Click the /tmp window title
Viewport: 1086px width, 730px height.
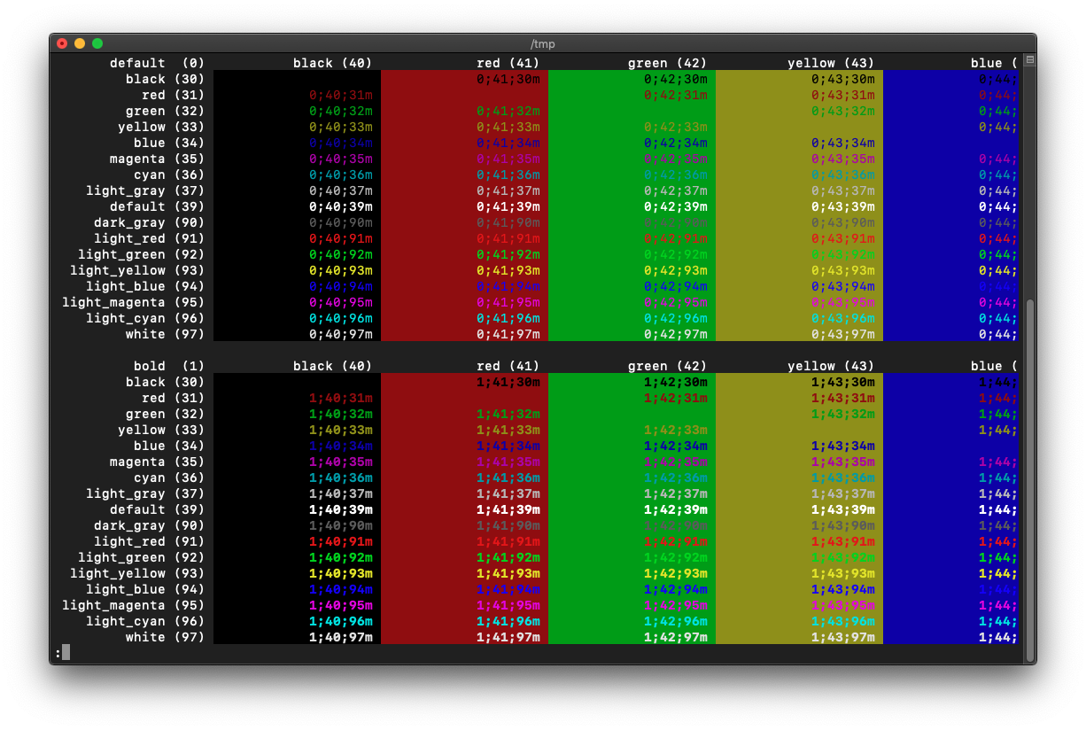pyautogui.click(x=543, y=43)
